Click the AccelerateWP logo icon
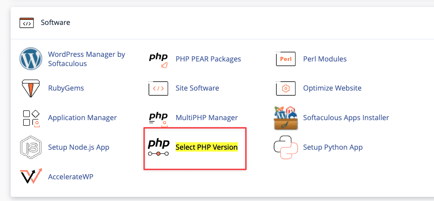434x201 pixels. tap(31, 177)
